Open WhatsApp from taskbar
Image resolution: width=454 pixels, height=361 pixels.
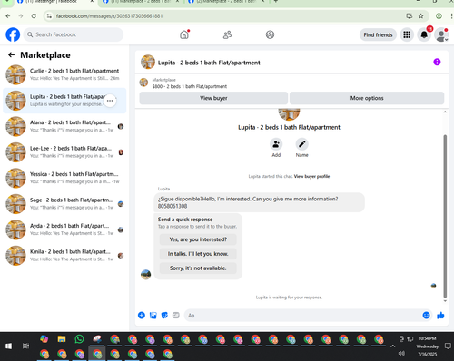click(79, 339)
